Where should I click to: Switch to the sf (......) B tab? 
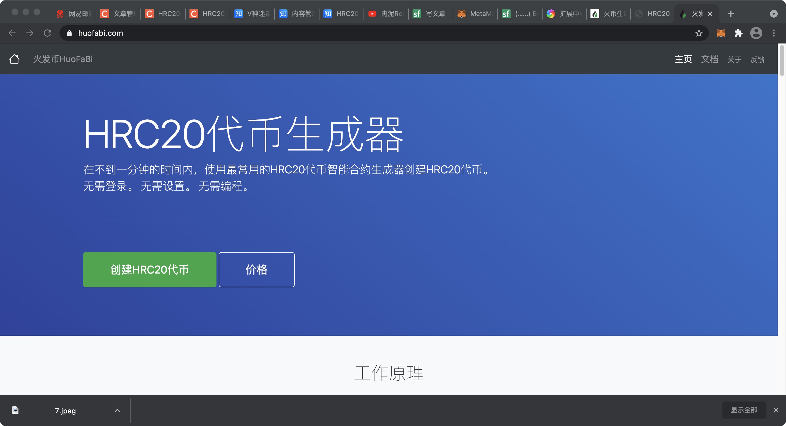tap(520, 14)
